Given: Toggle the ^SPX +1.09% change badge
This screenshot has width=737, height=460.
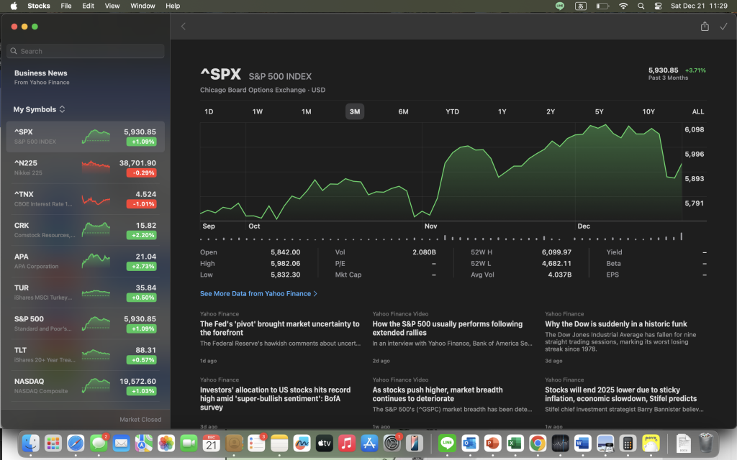Looking at the screenshot, I should point(140,142).
